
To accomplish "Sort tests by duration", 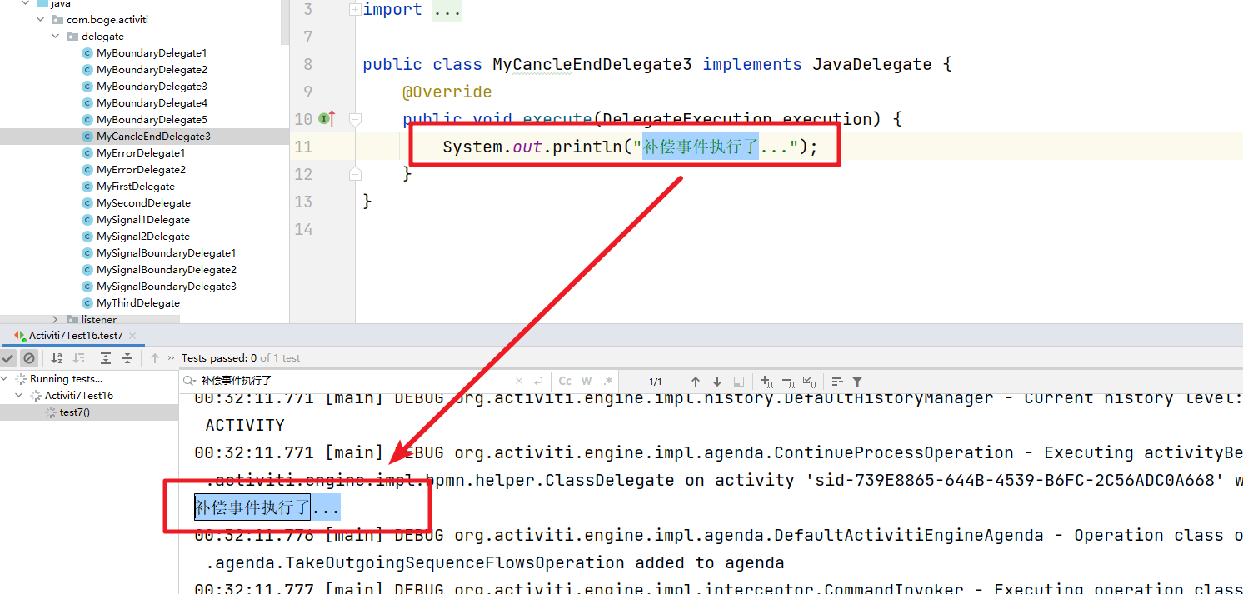I will click(78, 358).
